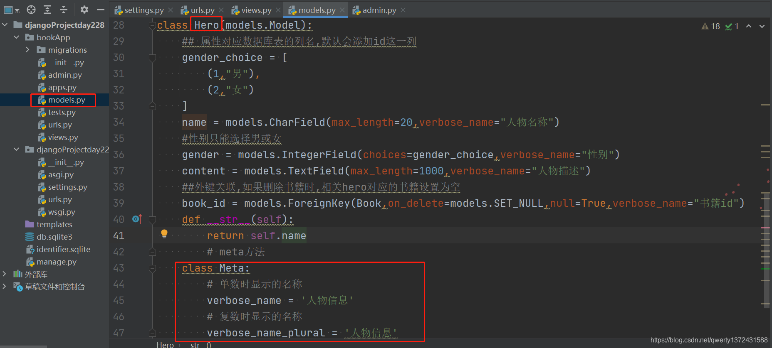Open the db.sqlite3 database file

(x=49, y=237)
